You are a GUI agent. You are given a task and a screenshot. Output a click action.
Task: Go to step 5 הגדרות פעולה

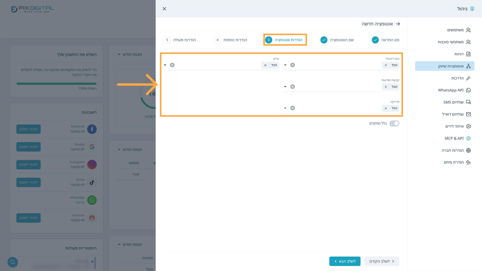tap(180, 40)
